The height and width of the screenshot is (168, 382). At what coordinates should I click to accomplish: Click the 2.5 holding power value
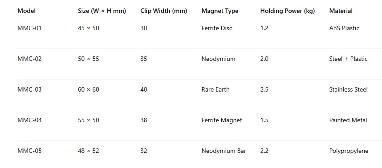[x=264, y=89]
